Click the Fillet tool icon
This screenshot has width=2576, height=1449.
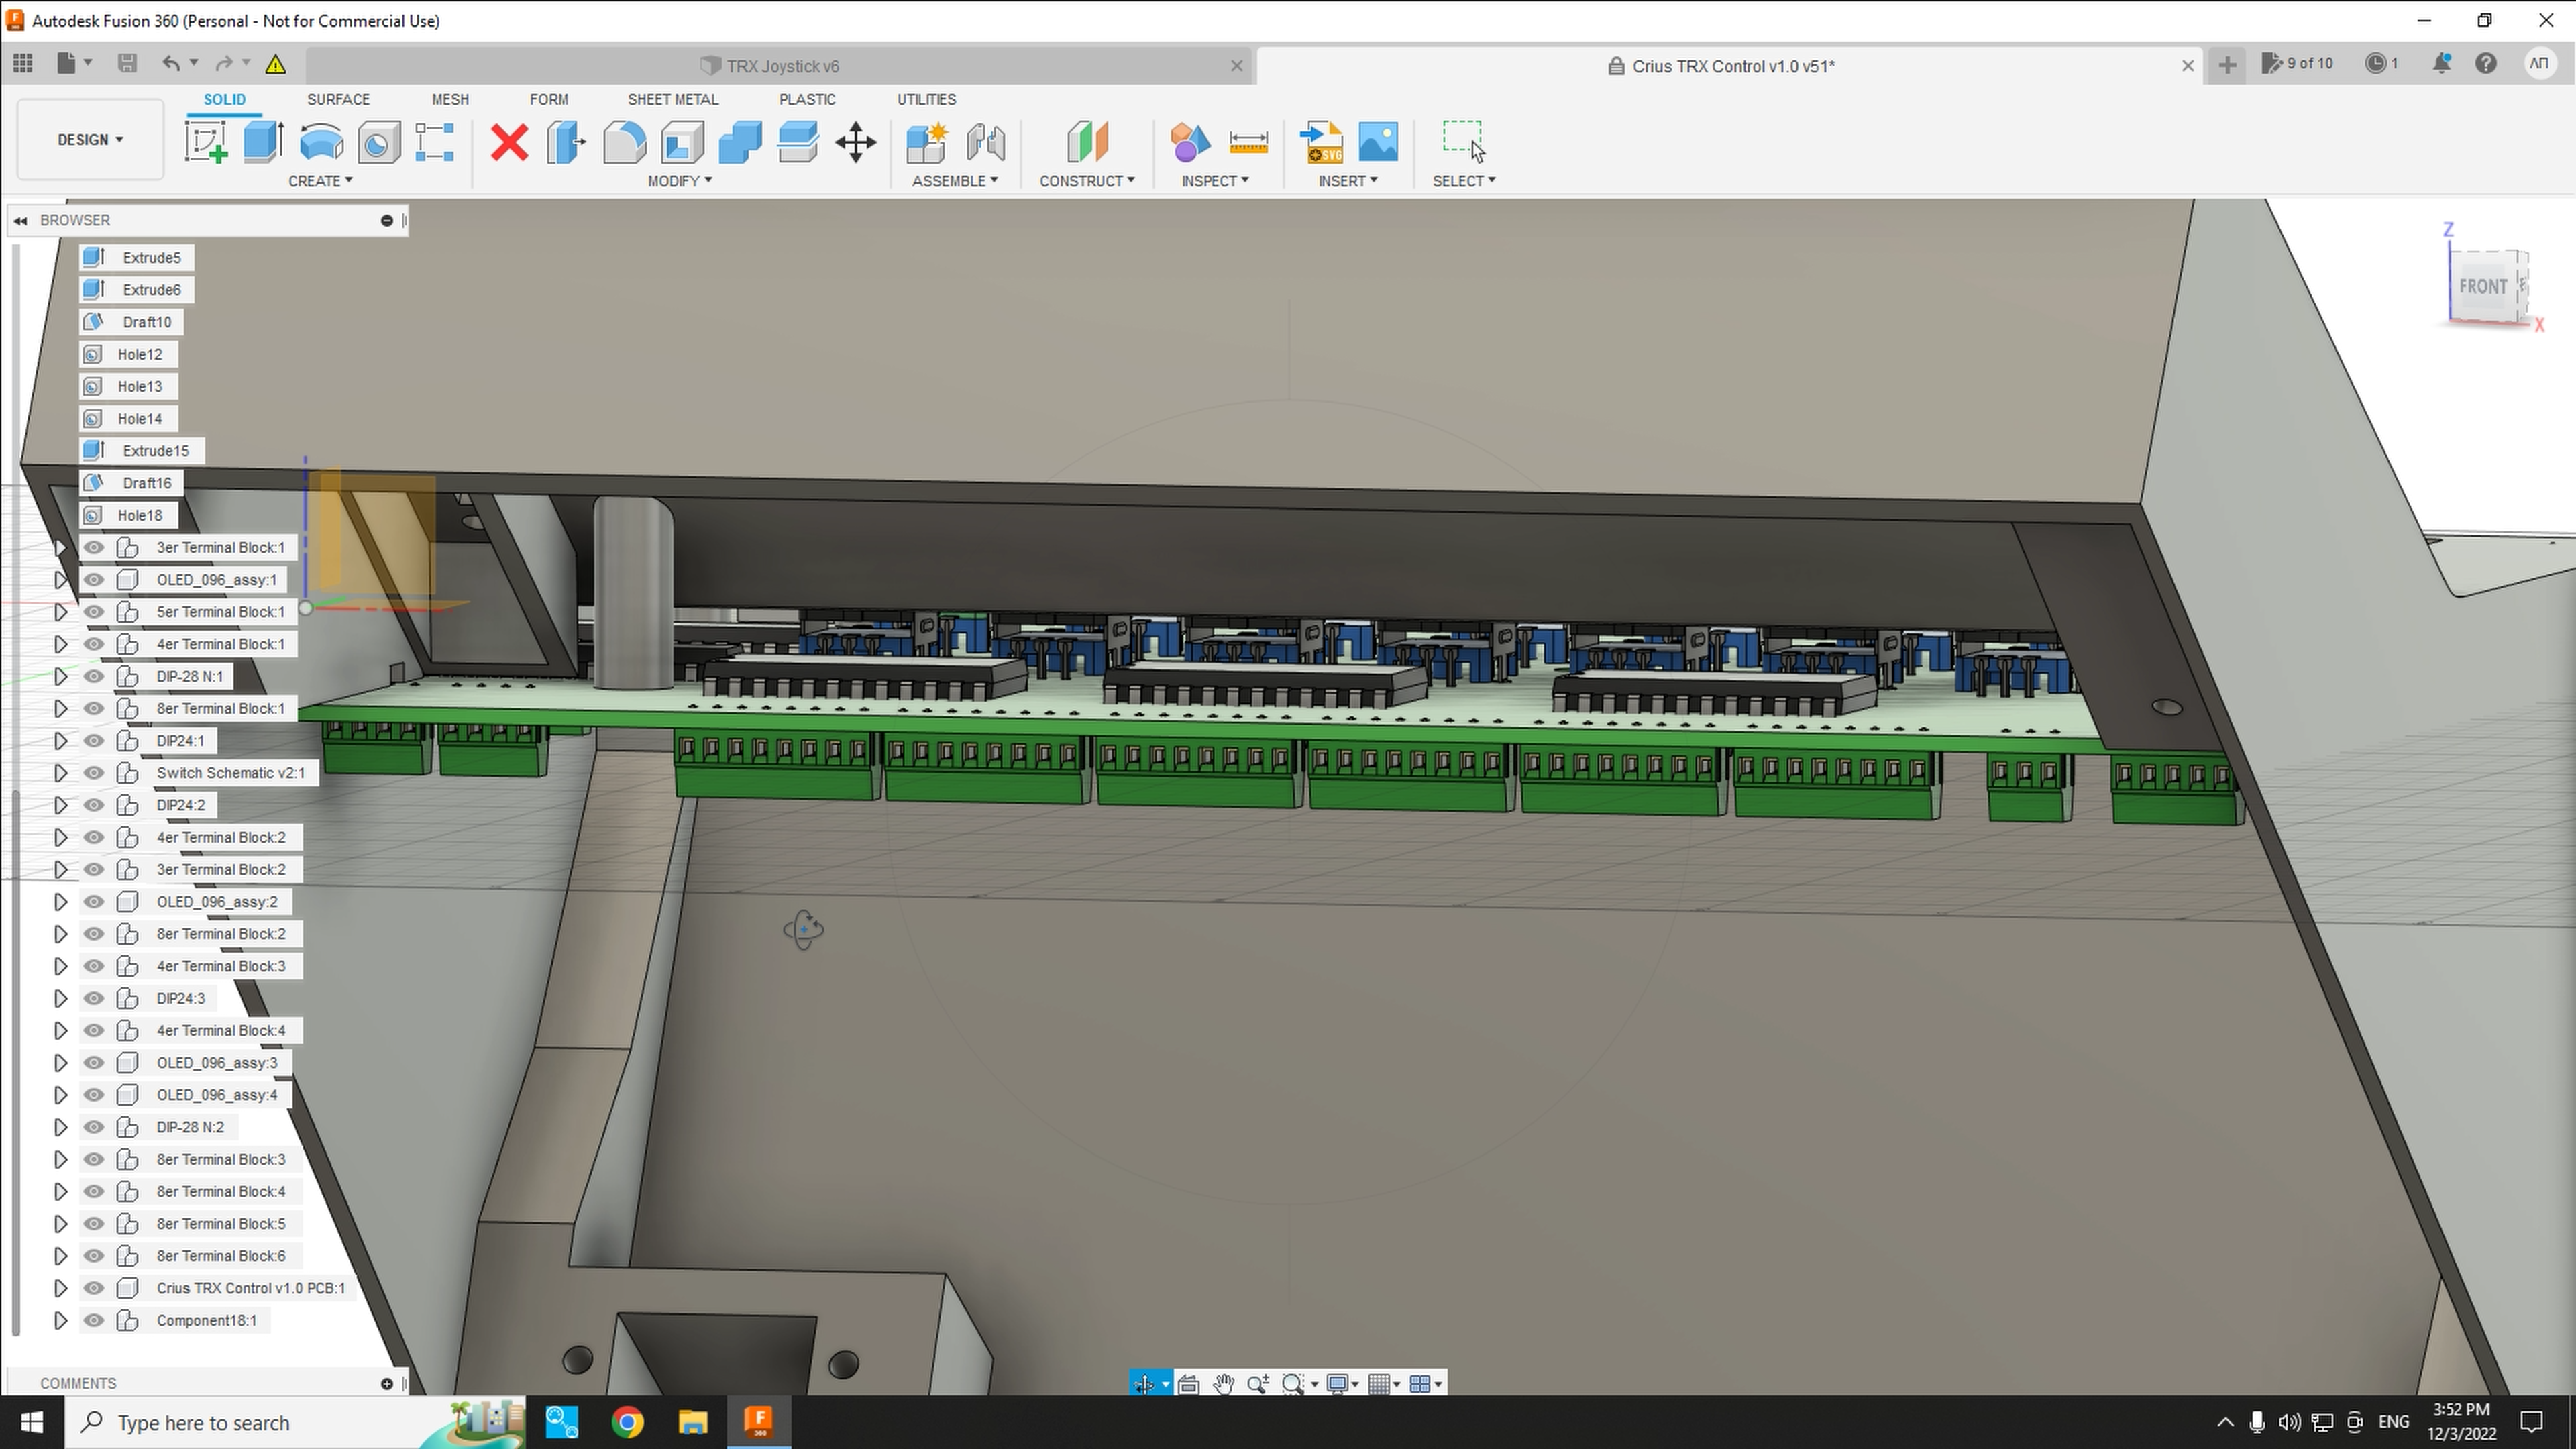[x=624, y=142]
